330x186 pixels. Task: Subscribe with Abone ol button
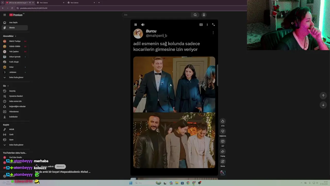click(60, 167)
